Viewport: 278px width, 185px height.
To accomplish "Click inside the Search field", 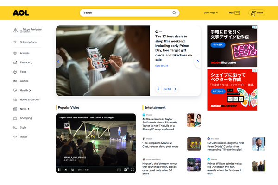I will point(125,13).
